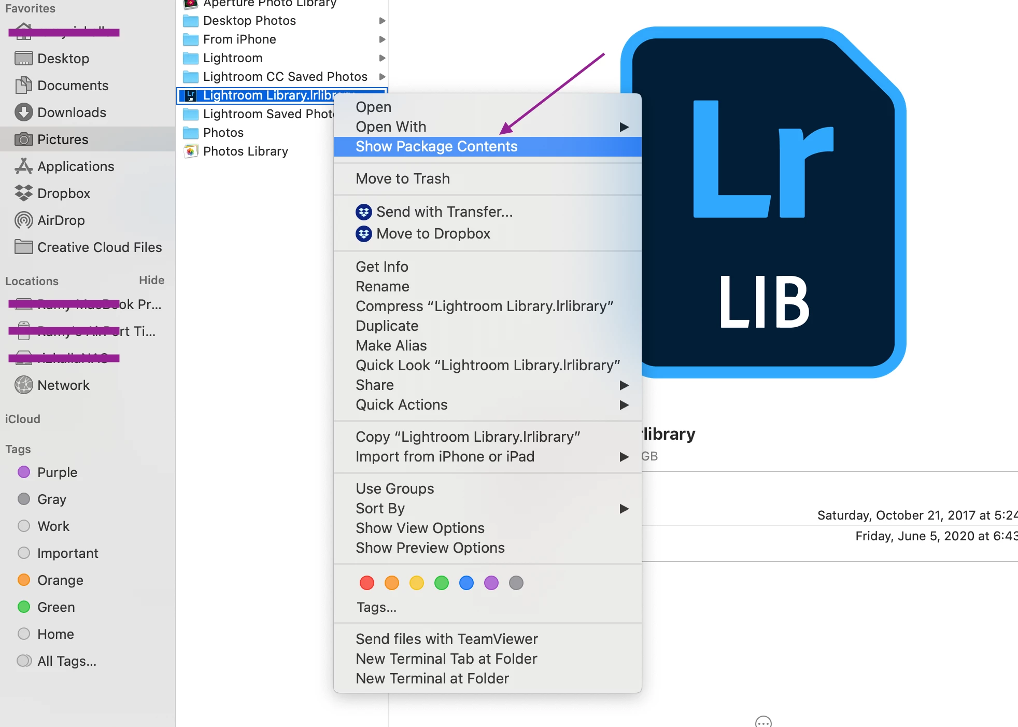Apply the red tag color dot

[x=367, y=583]
